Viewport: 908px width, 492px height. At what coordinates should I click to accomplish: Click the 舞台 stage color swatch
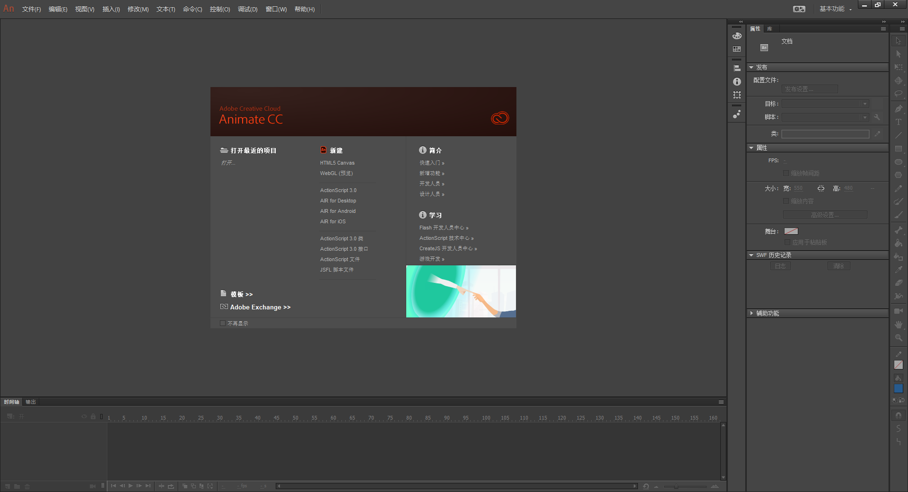point(791,231)
